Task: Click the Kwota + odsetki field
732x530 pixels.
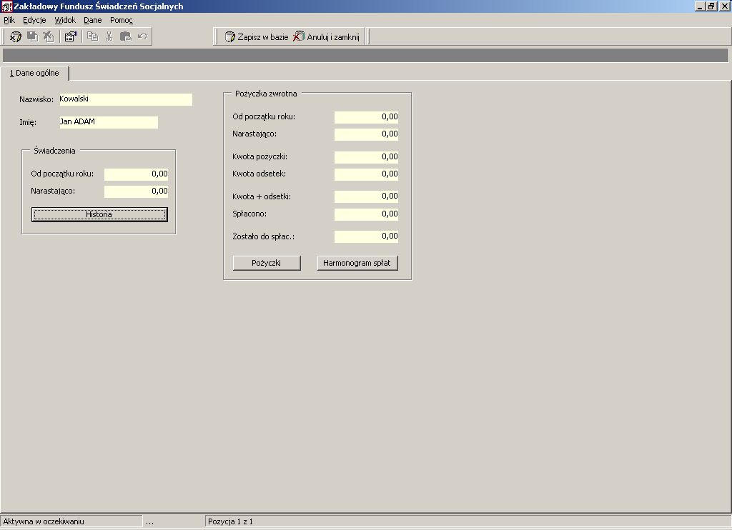Action: tap(366, 197)
